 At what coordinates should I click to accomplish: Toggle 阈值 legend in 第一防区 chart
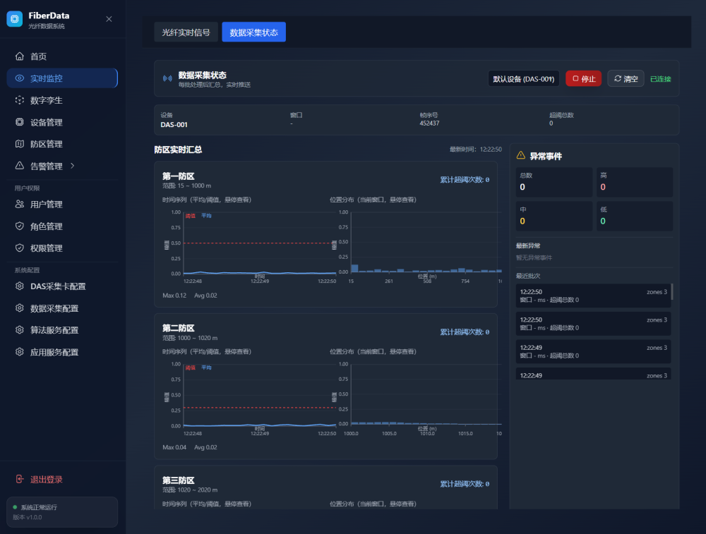(190, 215)
